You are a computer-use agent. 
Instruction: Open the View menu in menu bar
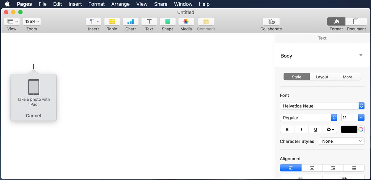point(142,4)
